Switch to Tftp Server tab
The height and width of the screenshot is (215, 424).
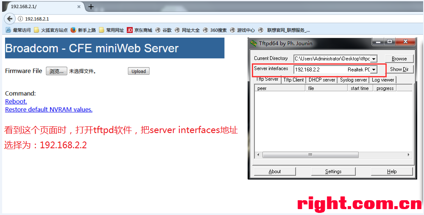click(x=267, y=79)
